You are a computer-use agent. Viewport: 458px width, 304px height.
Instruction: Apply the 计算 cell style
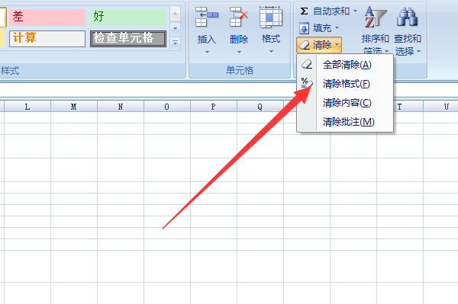tap(47, 38)
